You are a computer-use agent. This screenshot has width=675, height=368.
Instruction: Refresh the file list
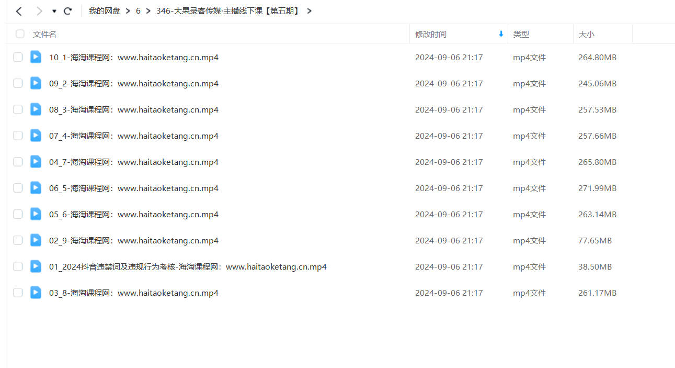coord(67,11)
